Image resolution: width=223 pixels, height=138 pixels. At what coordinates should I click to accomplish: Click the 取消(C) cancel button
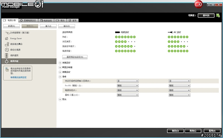tap(193, 131)
